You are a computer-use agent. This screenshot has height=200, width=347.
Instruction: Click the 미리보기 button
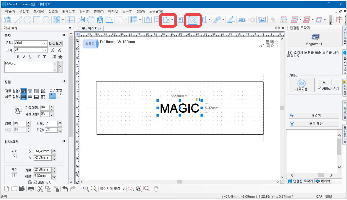pyautogui.click(x=55, y=44)
